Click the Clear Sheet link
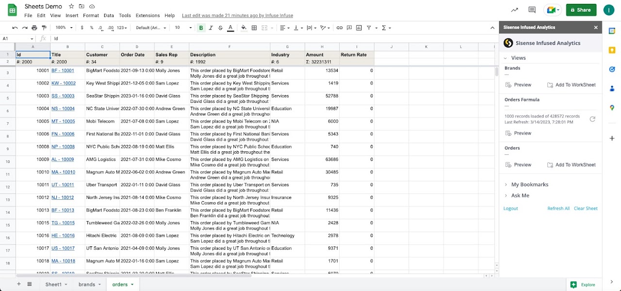Screen dimensions: 621x291 tap(586, 209)
